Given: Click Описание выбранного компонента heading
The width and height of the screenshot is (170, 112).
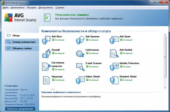Looking at the screenshot, I should pyautogui.click(x=61, y=92).
